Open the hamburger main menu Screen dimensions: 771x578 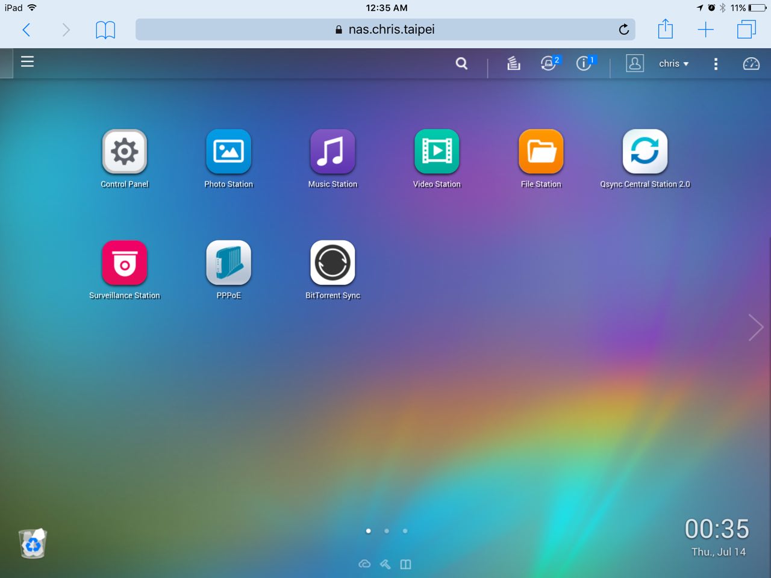pyautogui.click(x=27, y=61)
